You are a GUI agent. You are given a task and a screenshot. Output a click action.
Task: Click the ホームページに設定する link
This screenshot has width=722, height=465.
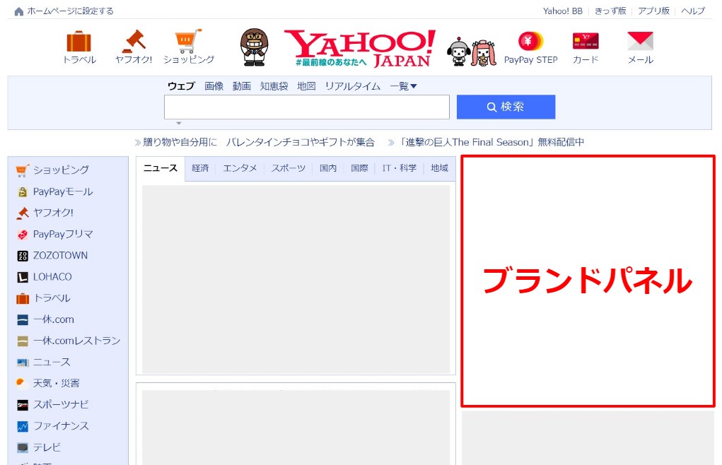coord(70,11)
